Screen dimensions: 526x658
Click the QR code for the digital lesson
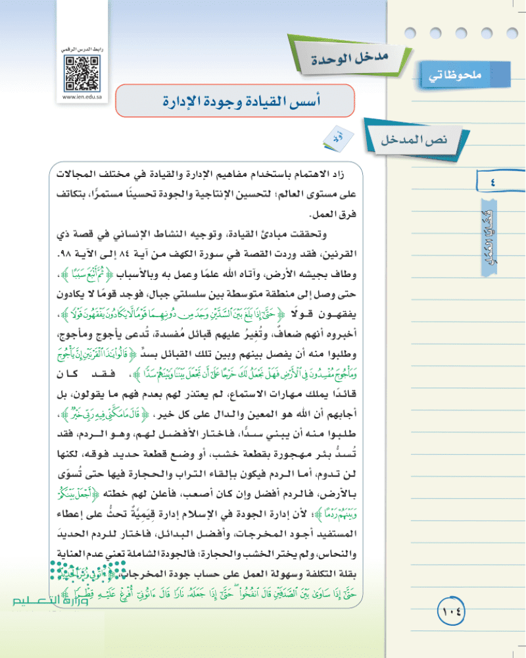(82, 74)
